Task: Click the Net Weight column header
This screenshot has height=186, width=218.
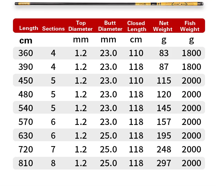Action: tap(164, 26)
